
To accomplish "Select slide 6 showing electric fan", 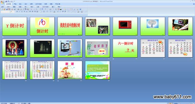I will point(153,26).
